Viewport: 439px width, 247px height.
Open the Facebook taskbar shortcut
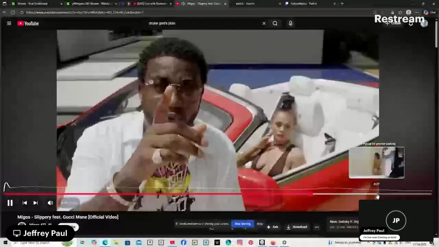183,243
